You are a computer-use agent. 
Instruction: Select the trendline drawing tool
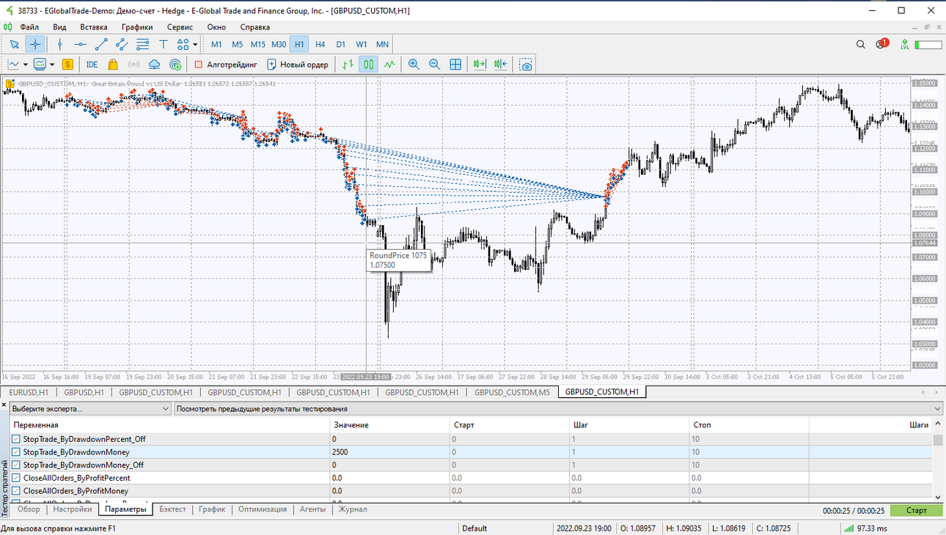[101, 44]
